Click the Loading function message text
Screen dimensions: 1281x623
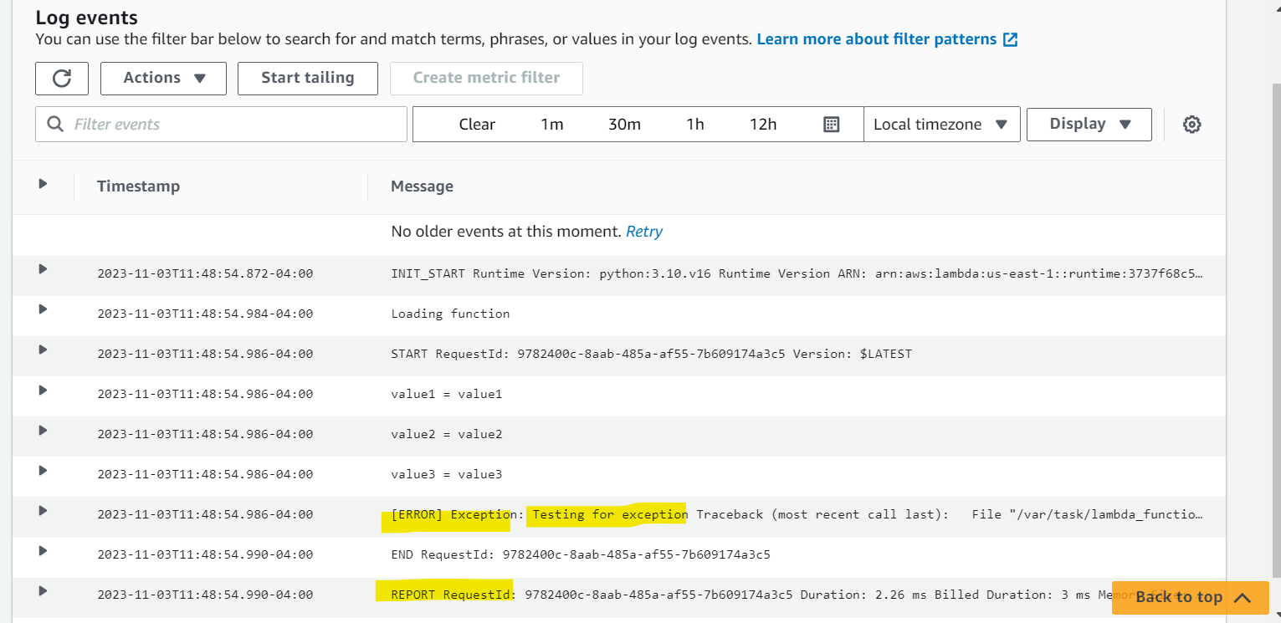click(x=450, y=314)
